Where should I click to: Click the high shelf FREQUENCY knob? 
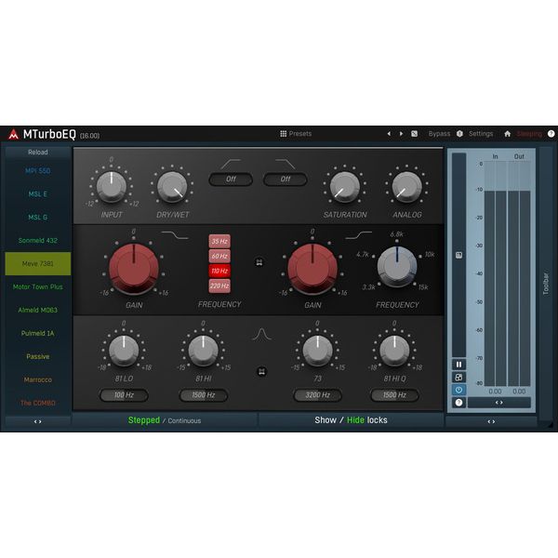pyautogui.click(x=397, y=266)
